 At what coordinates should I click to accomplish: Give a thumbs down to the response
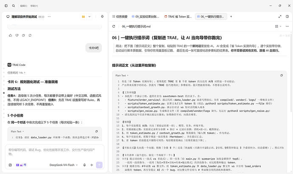[17, 35]
